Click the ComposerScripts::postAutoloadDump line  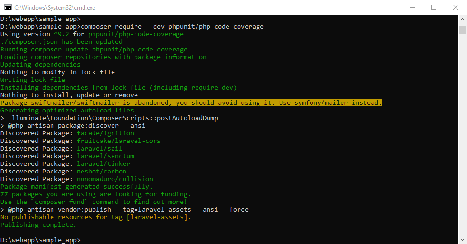(109, 118)
